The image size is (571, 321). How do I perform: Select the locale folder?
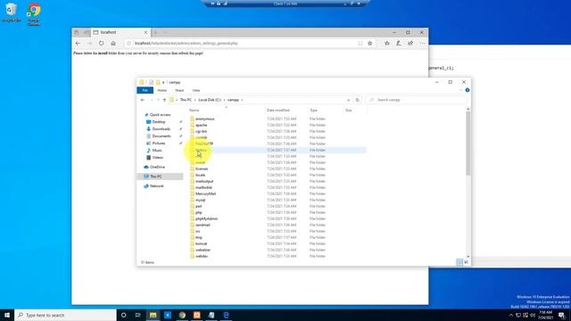click(200, 175)
